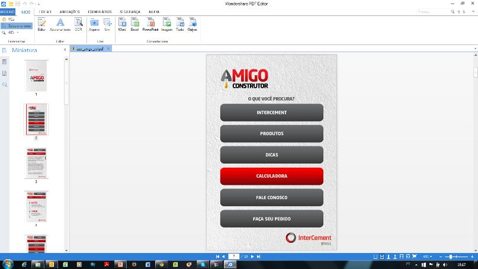Click the search input field at top right
This screenshot has width=478, height=269.
pos(433,12)
